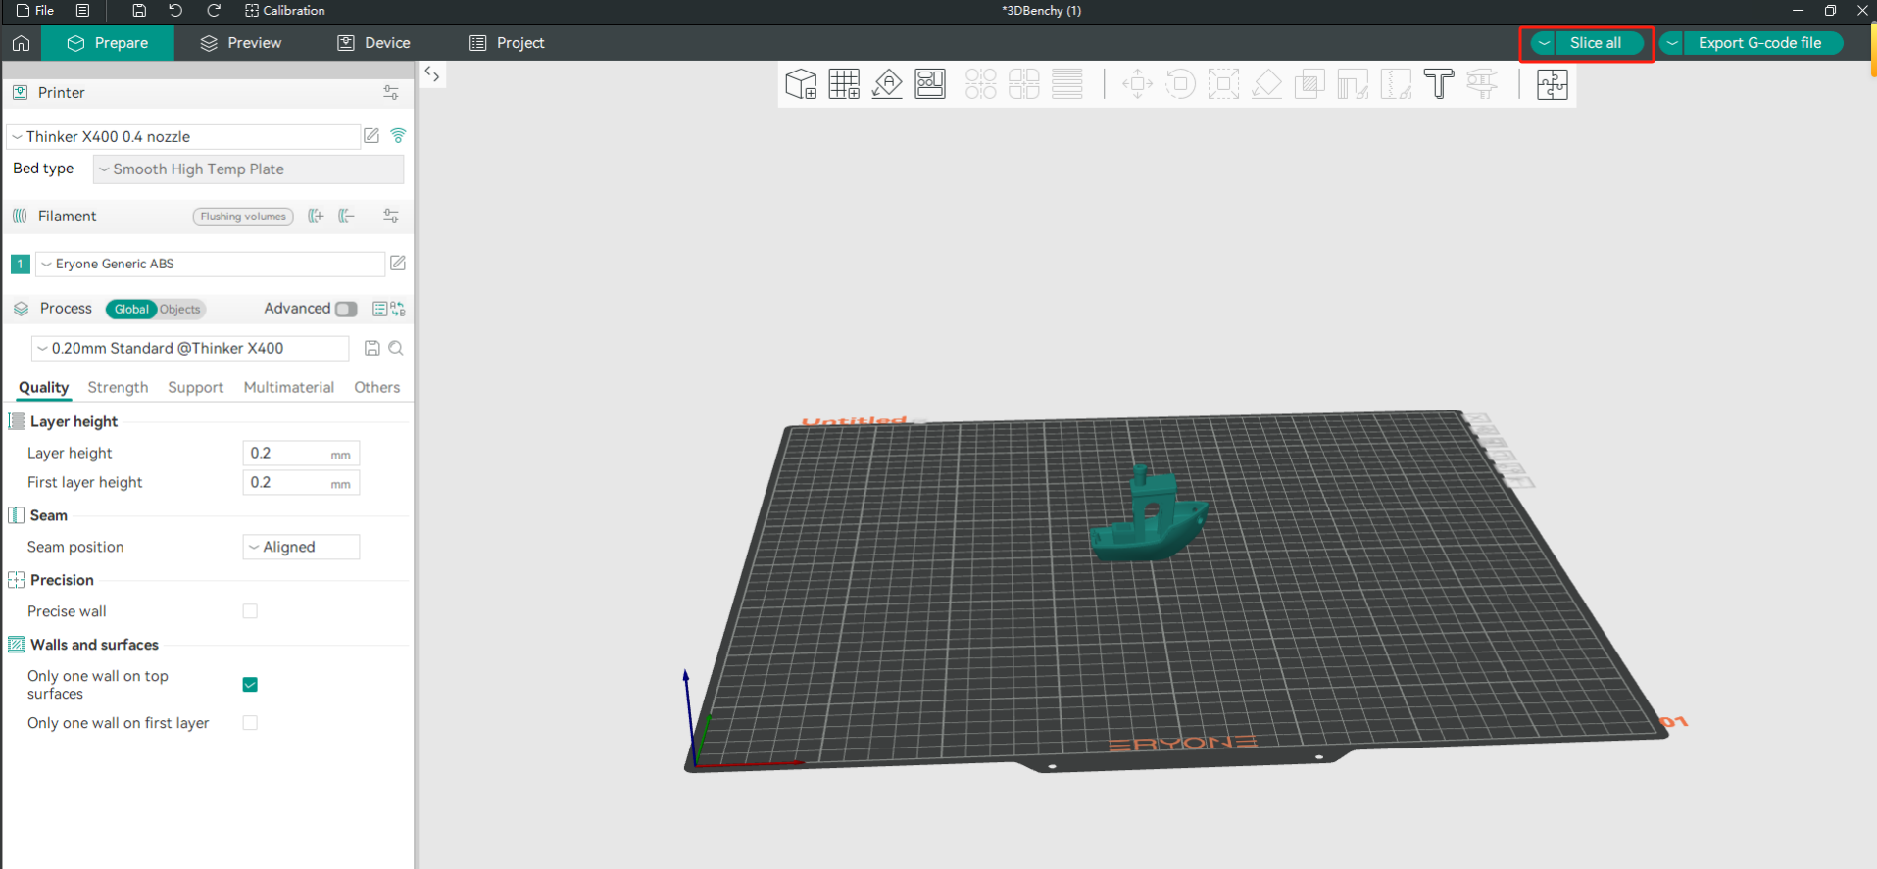Click the Auto orient icon
The image size is (1877, 869).
[x=887, y=84]
